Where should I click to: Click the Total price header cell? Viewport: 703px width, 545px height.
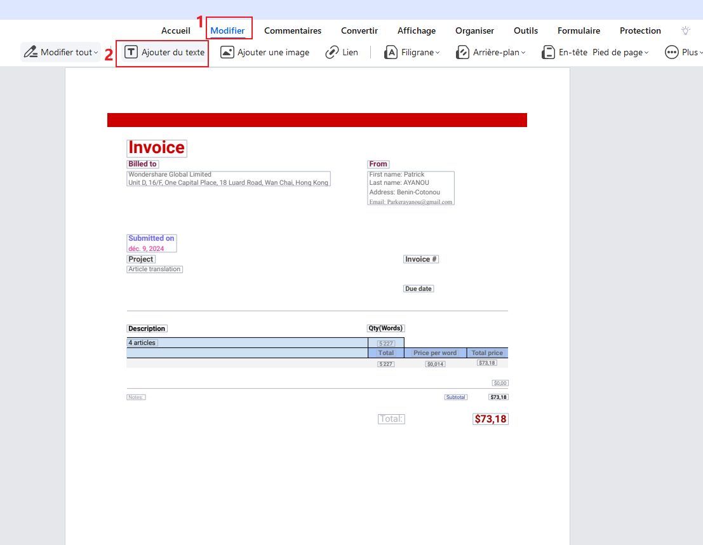coord(487,353)
